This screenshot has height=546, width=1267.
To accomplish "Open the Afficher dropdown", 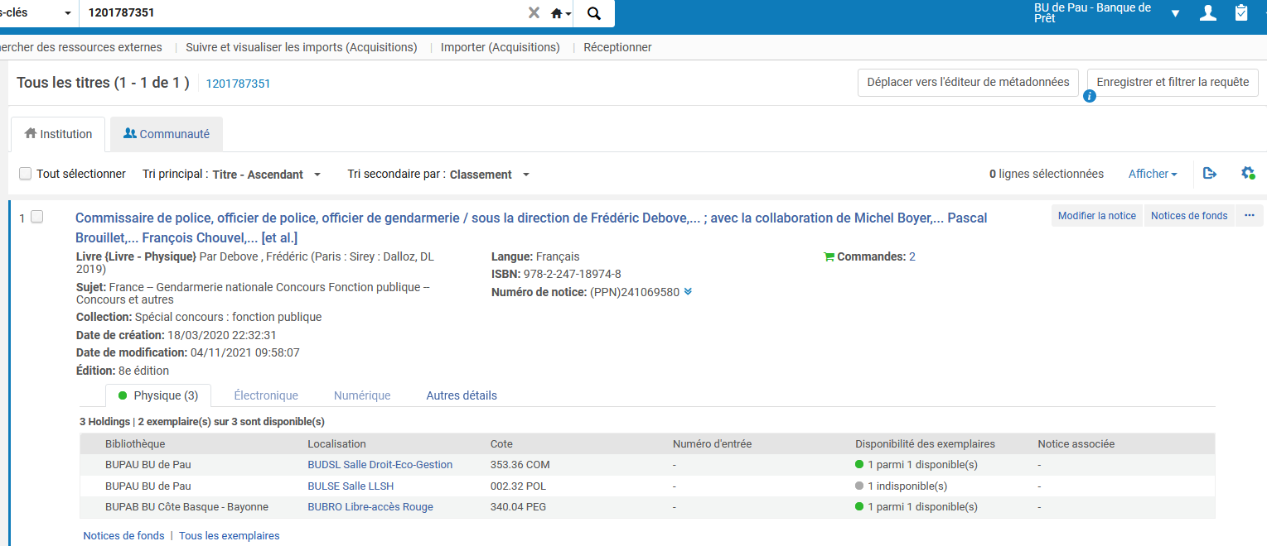I will pos(1153,174).
